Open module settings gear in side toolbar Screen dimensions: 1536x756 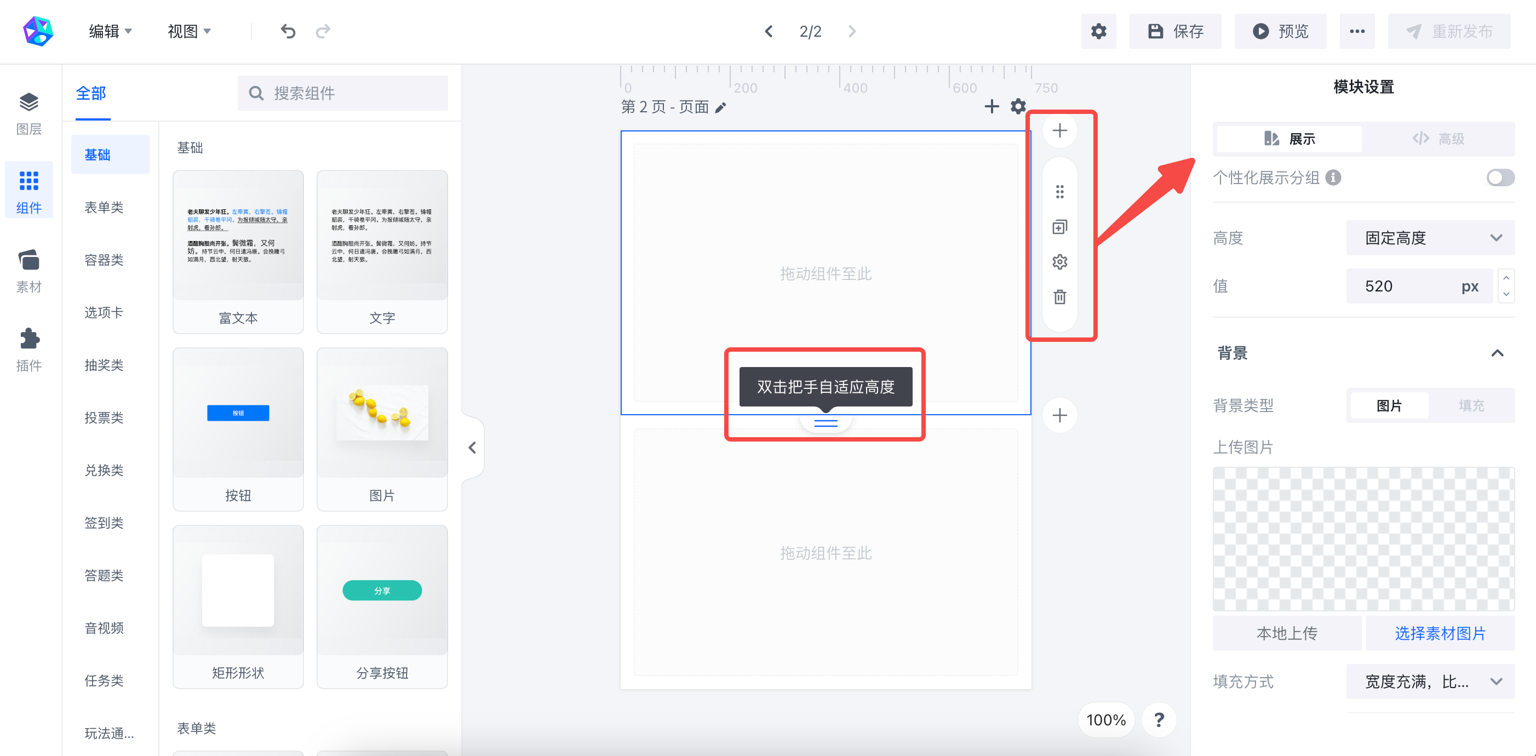tap(1059, 262)
